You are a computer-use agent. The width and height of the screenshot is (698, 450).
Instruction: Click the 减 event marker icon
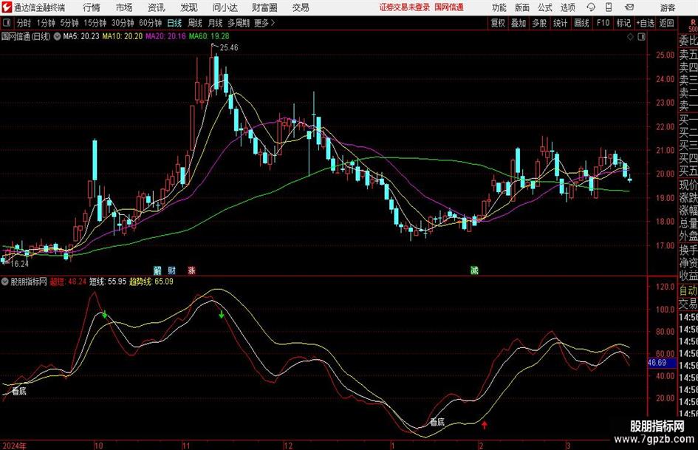[474, 270]
